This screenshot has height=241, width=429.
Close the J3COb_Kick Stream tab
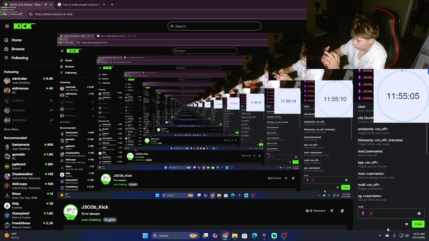coord(51,5)
